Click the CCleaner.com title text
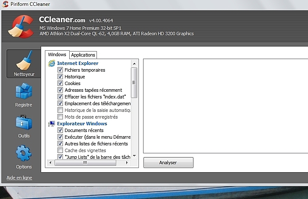The height and width of the screenshot is (199, 308). click(x=62, y=20)
